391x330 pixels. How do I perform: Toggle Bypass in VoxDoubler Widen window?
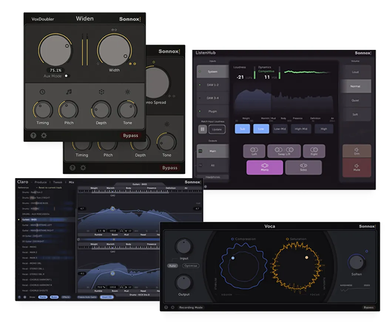pyautogui.click(x=131, y=136)
